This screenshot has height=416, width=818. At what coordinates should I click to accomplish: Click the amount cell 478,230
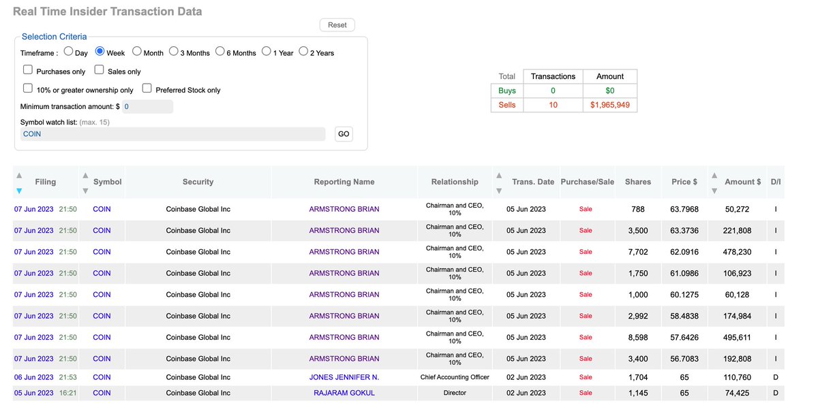click(x=736, y=252)
